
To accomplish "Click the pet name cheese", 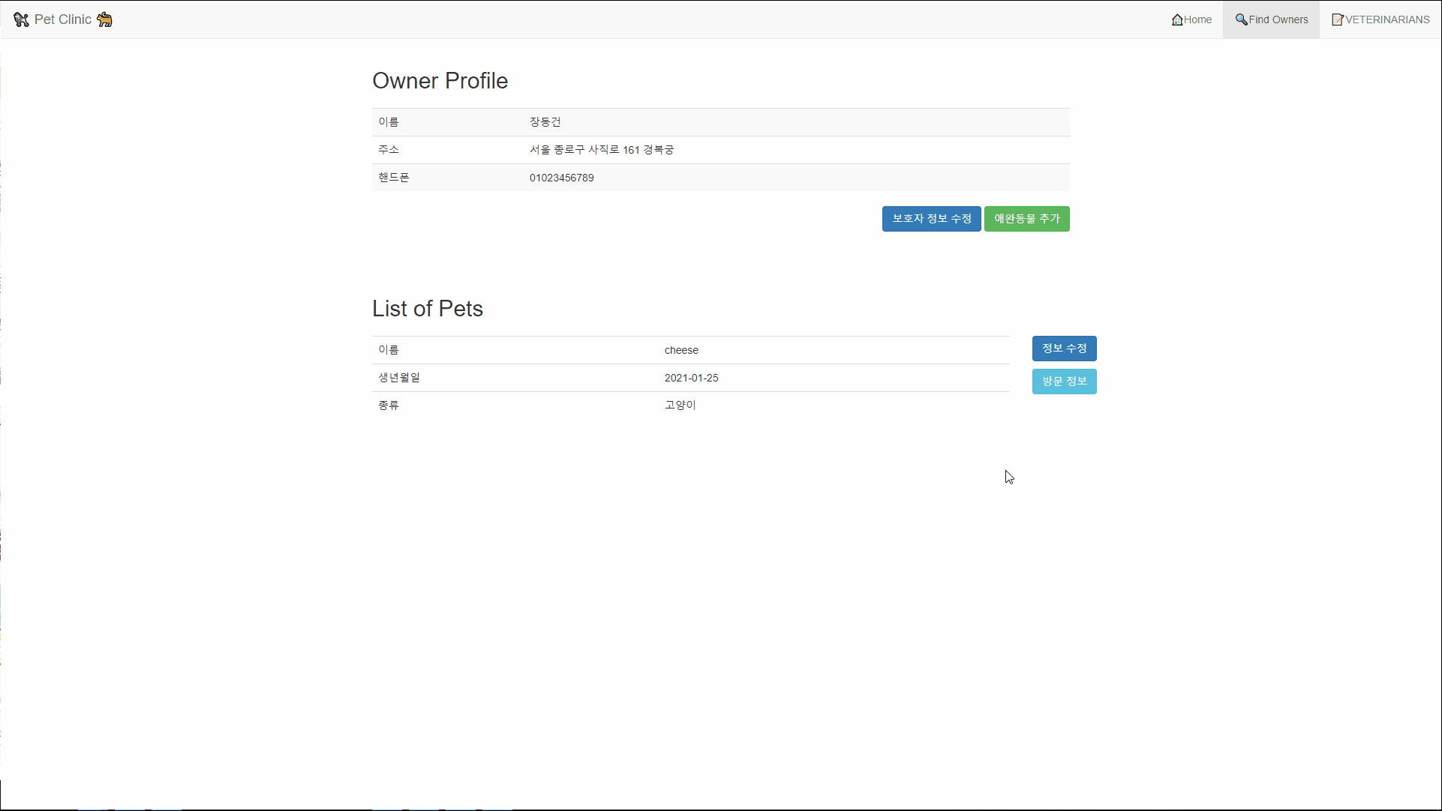I will [681, 349].
